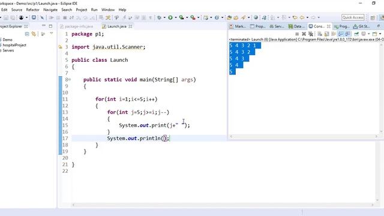Switch to the Git Staging tab
Viewport: 384px width, 216px height.
pos(361,26)
